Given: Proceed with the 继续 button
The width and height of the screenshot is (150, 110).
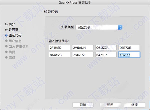Looking at the screenshot, I should pyautogui.click(x=134, y=105).
